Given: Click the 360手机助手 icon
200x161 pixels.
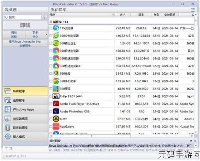Looking at the screenshot, I should point(56,81).
